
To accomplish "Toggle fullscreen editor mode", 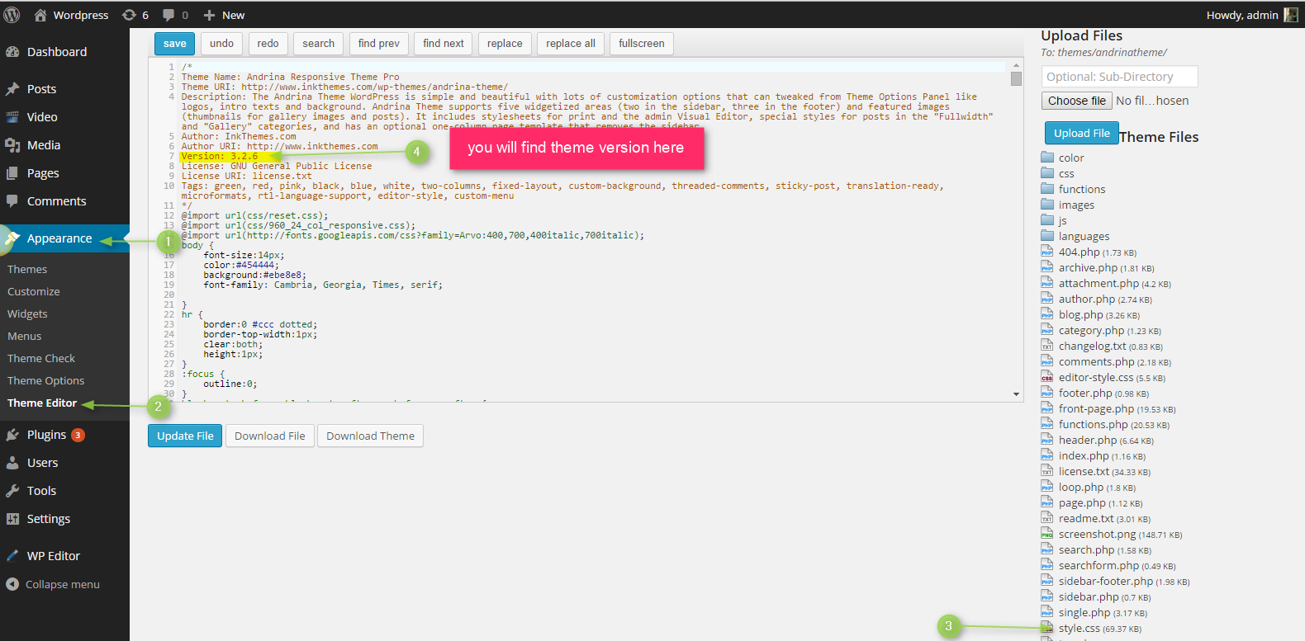I will pyautogui.click(x=642, y=44).
